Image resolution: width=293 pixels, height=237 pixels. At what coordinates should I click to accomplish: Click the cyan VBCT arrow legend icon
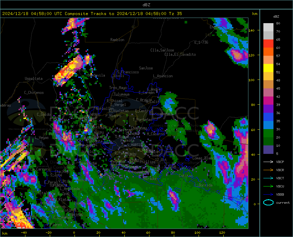coord(268,178)
